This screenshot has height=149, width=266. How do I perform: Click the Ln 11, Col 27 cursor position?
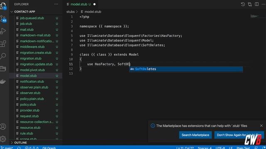click(185, 148)
